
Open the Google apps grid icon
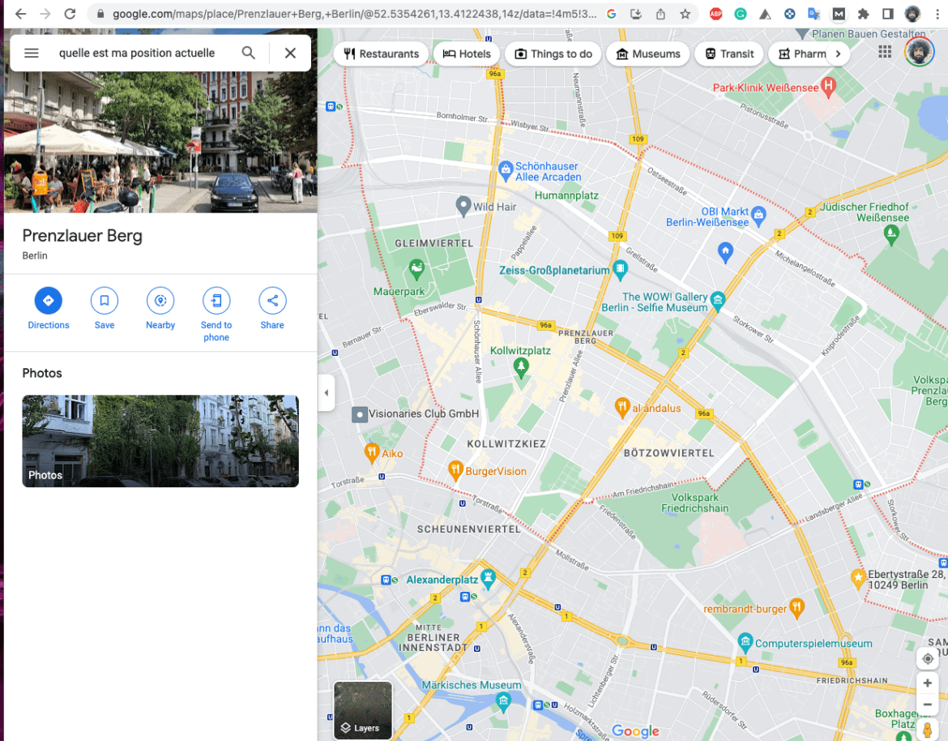pos(885,51)
